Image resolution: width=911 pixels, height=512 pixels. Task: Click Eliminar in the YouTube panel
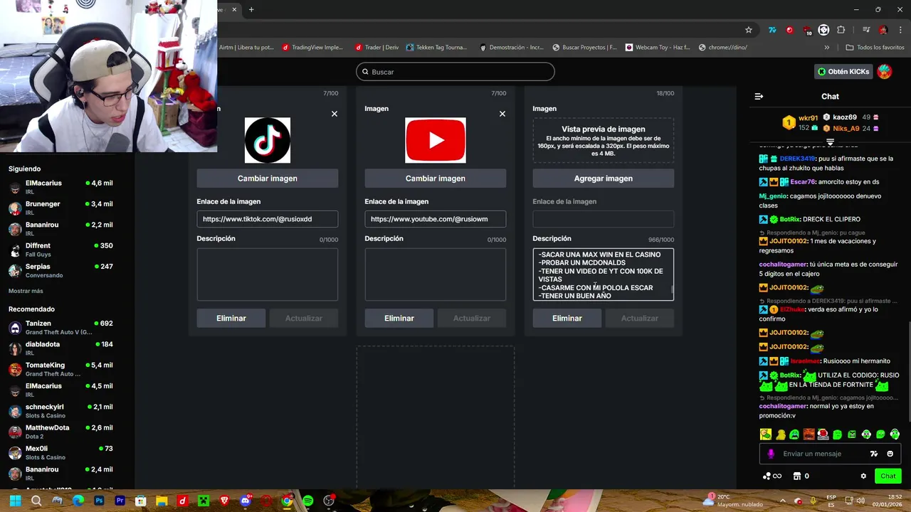[399, 319]
